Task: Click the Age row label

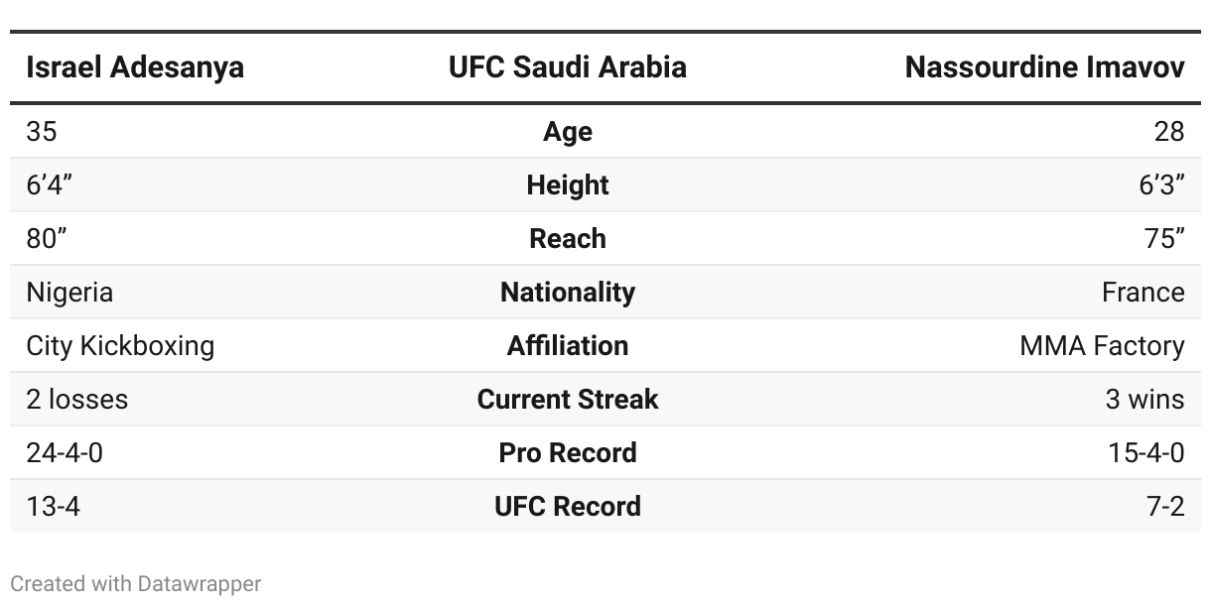Action: click(567, 132)
